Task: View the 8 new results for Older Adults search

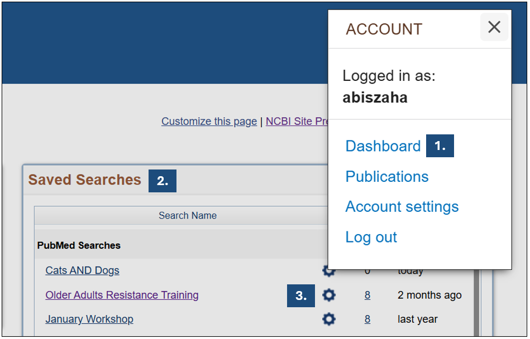Action: tap(367, 295)
